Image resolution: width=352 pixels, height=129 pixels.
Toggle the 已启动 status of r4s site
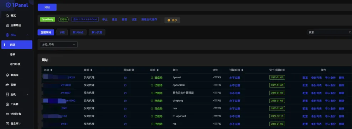point(156,124)
